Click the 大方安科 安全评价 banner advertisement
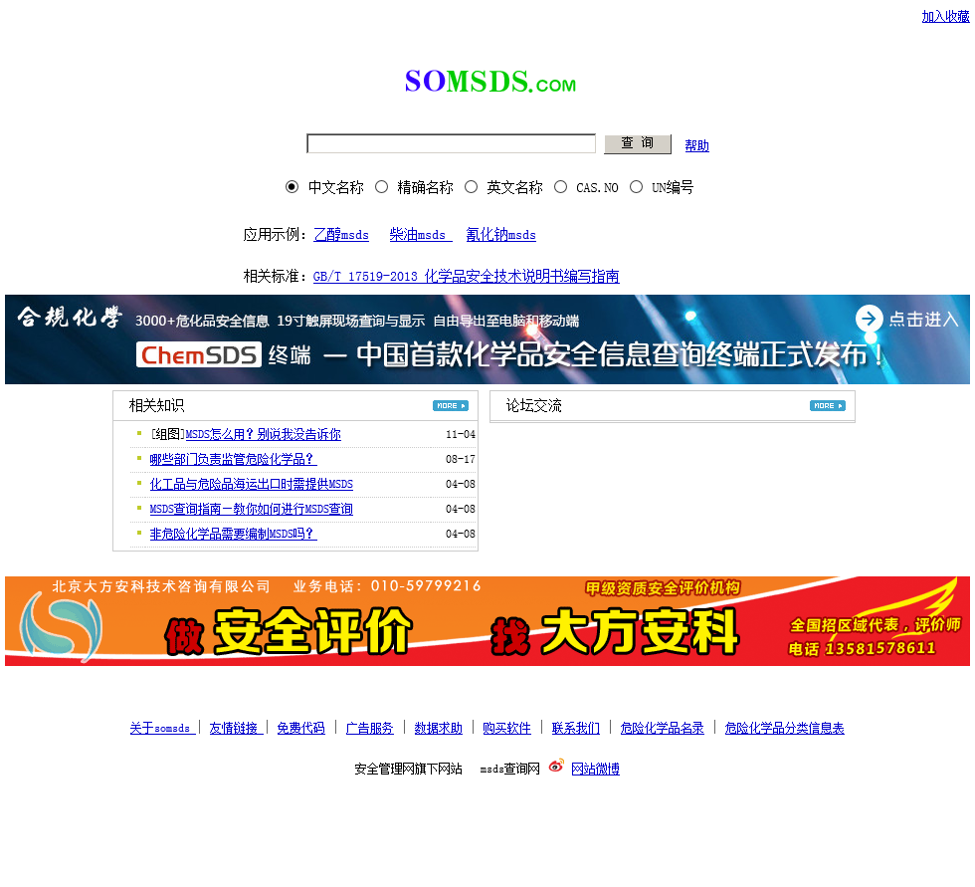The height and width of the screenshot is (887, 975). pos(487,621)
